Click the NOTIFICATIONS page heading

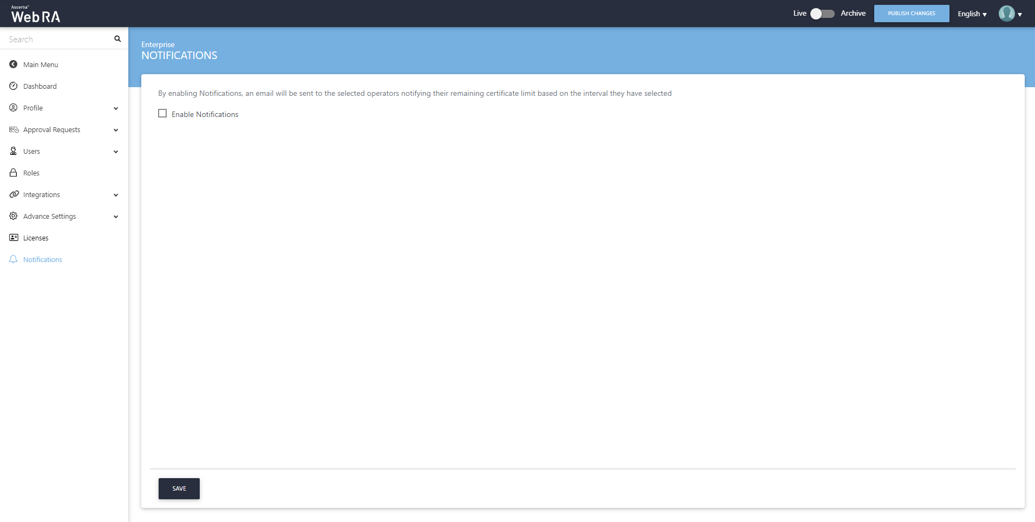(x=179, y=55)
